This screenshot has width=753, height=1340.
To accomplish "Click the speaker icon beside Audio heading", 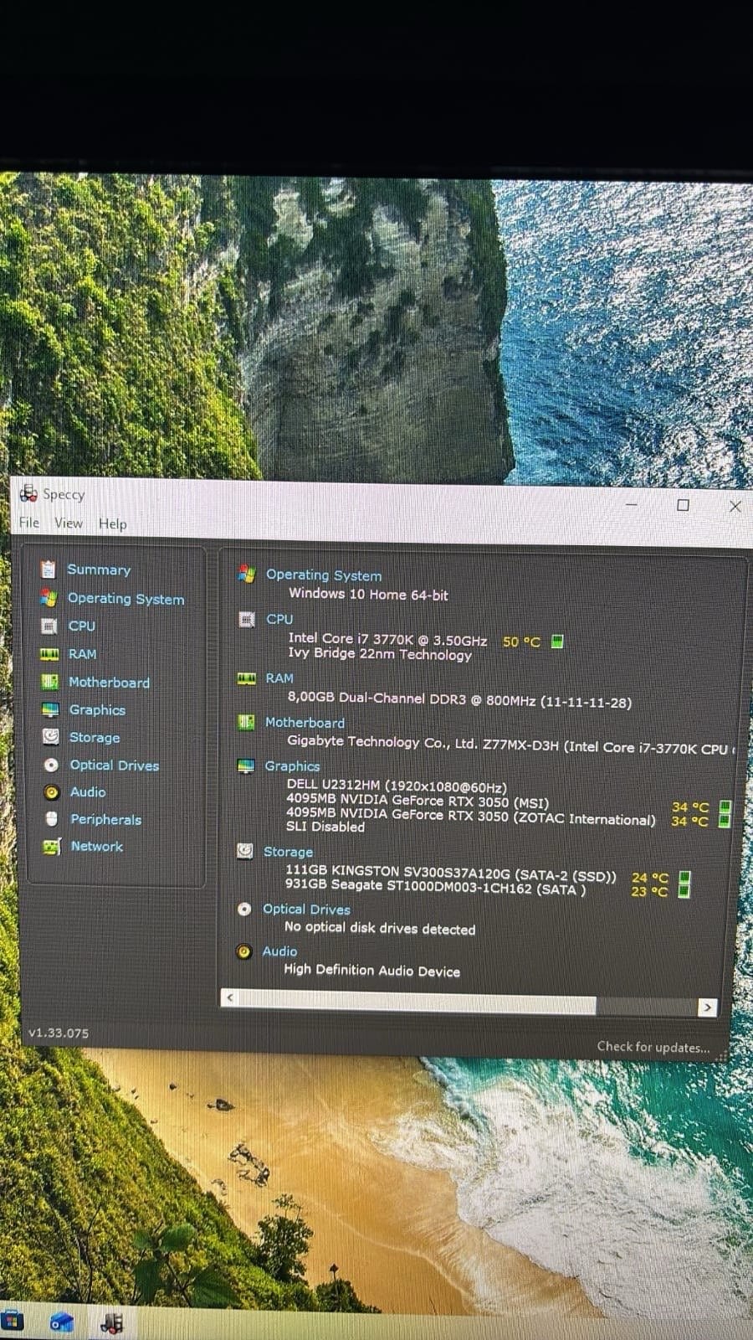I will tap(244, 951).
